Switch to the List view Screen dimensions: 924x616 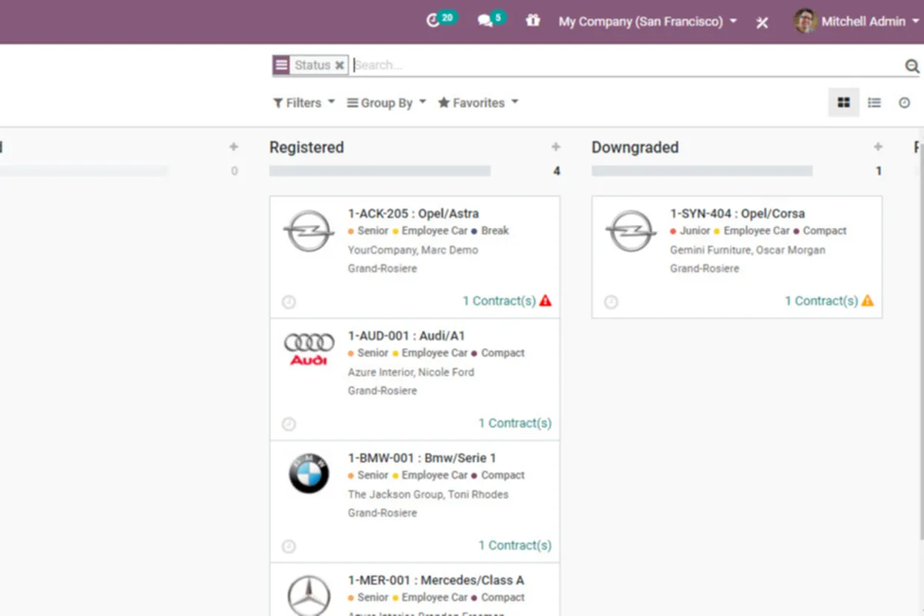coord(874,102)
